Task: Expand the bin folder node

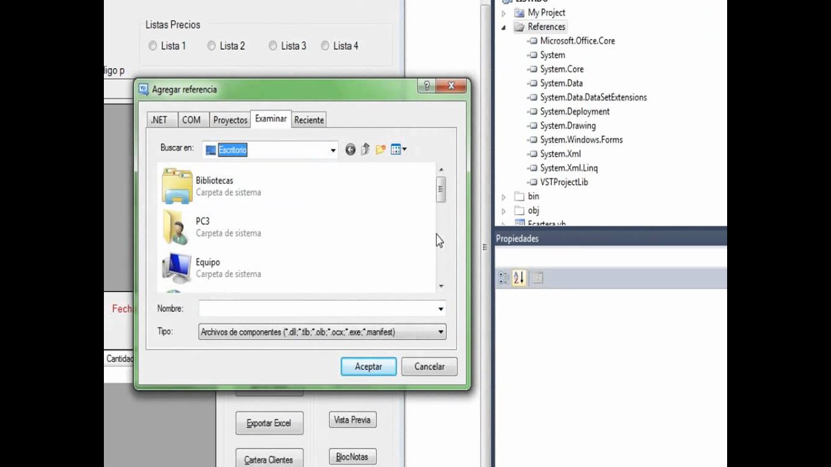Action: 503,197
